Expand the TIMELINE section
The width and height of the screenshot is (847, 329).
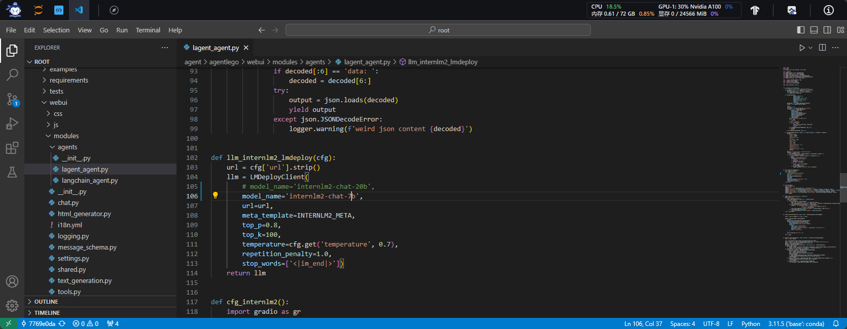coord(100,313)
